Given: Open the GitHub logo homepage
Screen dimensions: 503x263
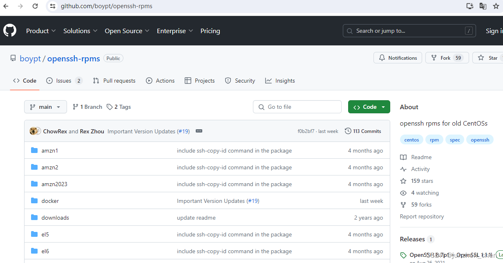Looking at the screenshot, I should [x=10, y=31].
